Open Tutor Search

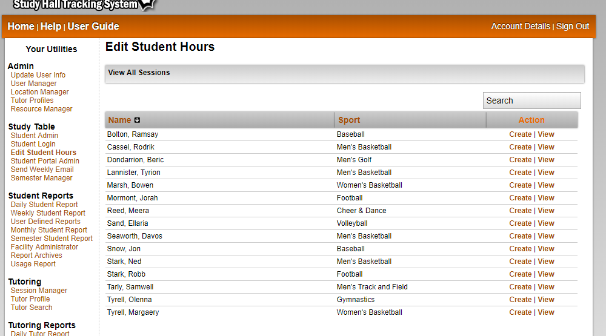(x=32, y=308)
